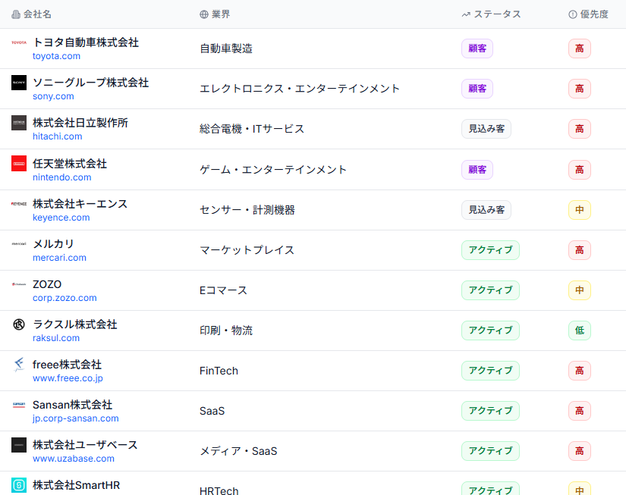Click the SmartHR teal logo icon
Screen dimensions: 626x495
click(x=19, y=485)
